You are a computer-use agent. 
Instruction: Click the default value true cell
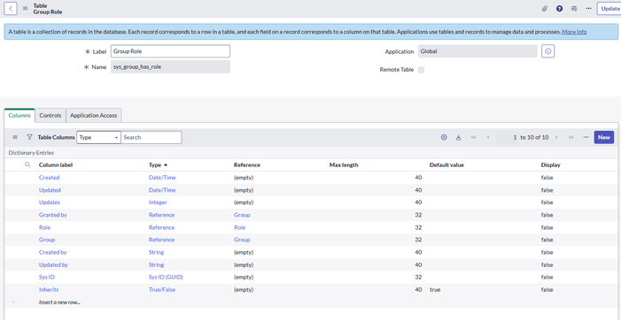435,290
